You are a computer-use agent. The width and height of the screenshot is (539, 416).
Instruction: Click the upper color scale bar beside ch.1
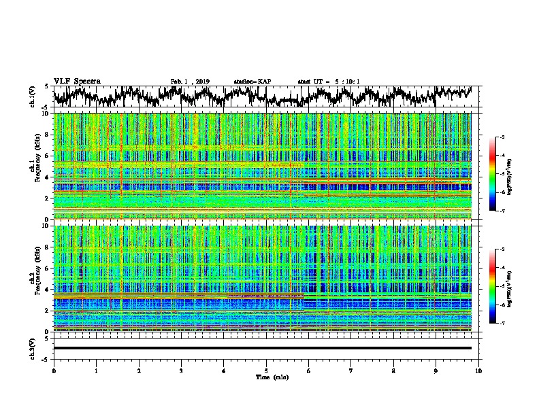coord(492,174)
